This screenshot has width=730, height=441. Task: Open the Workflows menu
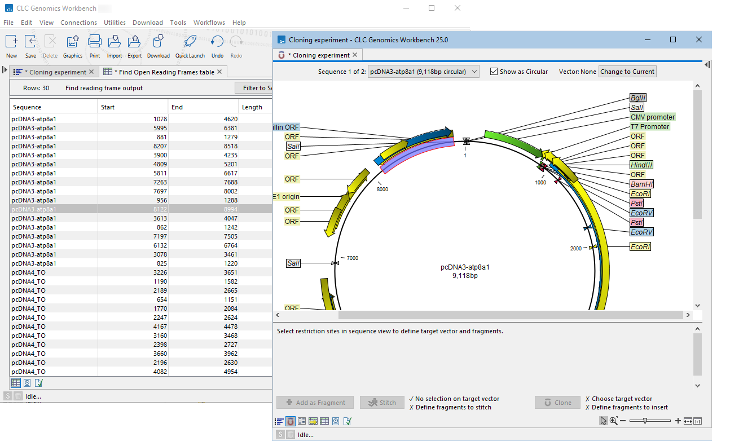[209, 23]
